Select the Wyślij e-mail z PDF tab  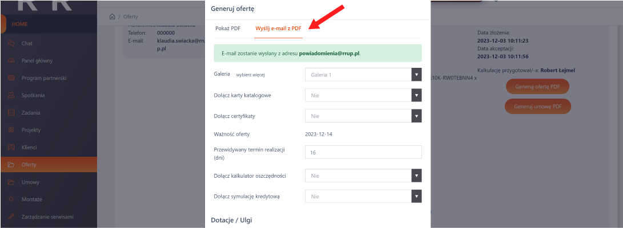[x=278, y=28]
